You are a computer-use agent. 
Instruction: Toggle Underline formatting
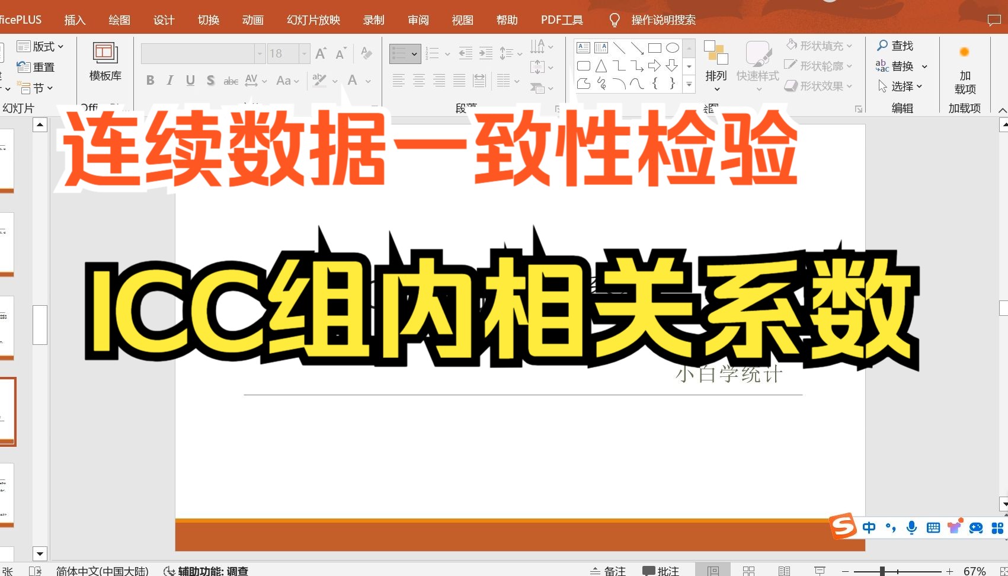(x=190, y=81)
